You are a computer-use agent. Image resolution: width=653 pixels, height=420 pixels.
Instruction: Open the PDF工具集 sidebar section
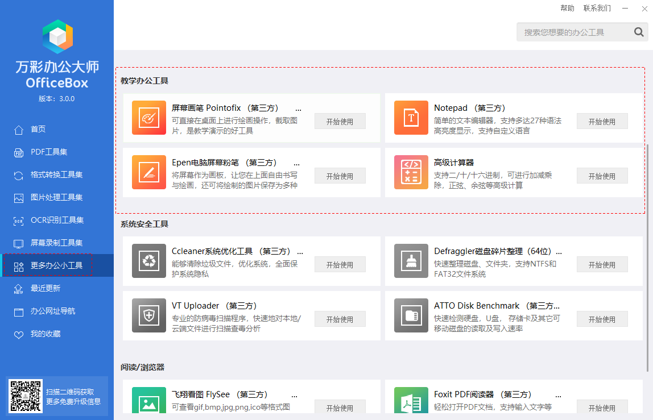tap(49, 152)
